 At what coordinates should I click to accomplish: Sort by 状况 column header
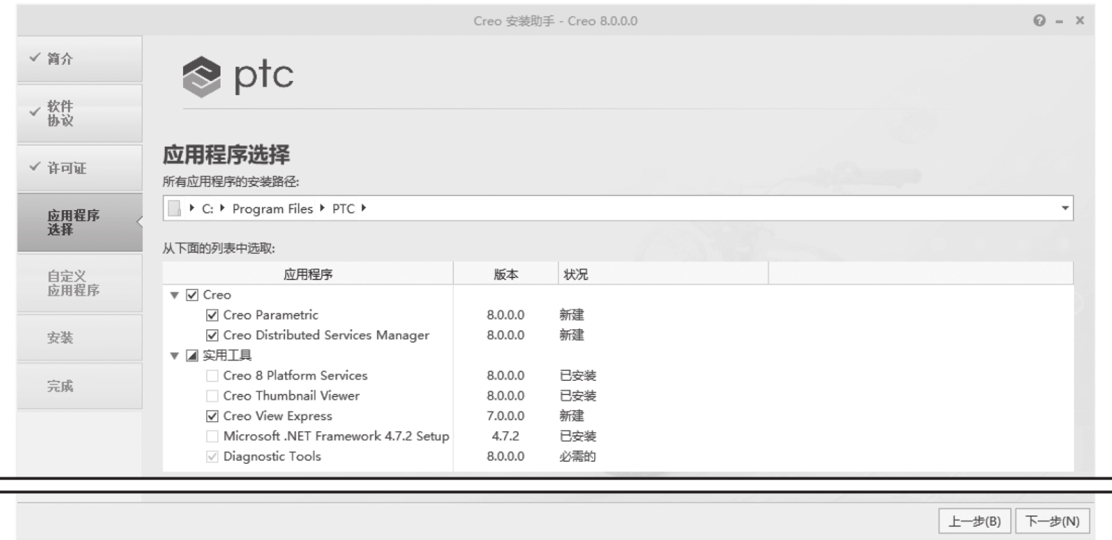click(x=664, y=274)
